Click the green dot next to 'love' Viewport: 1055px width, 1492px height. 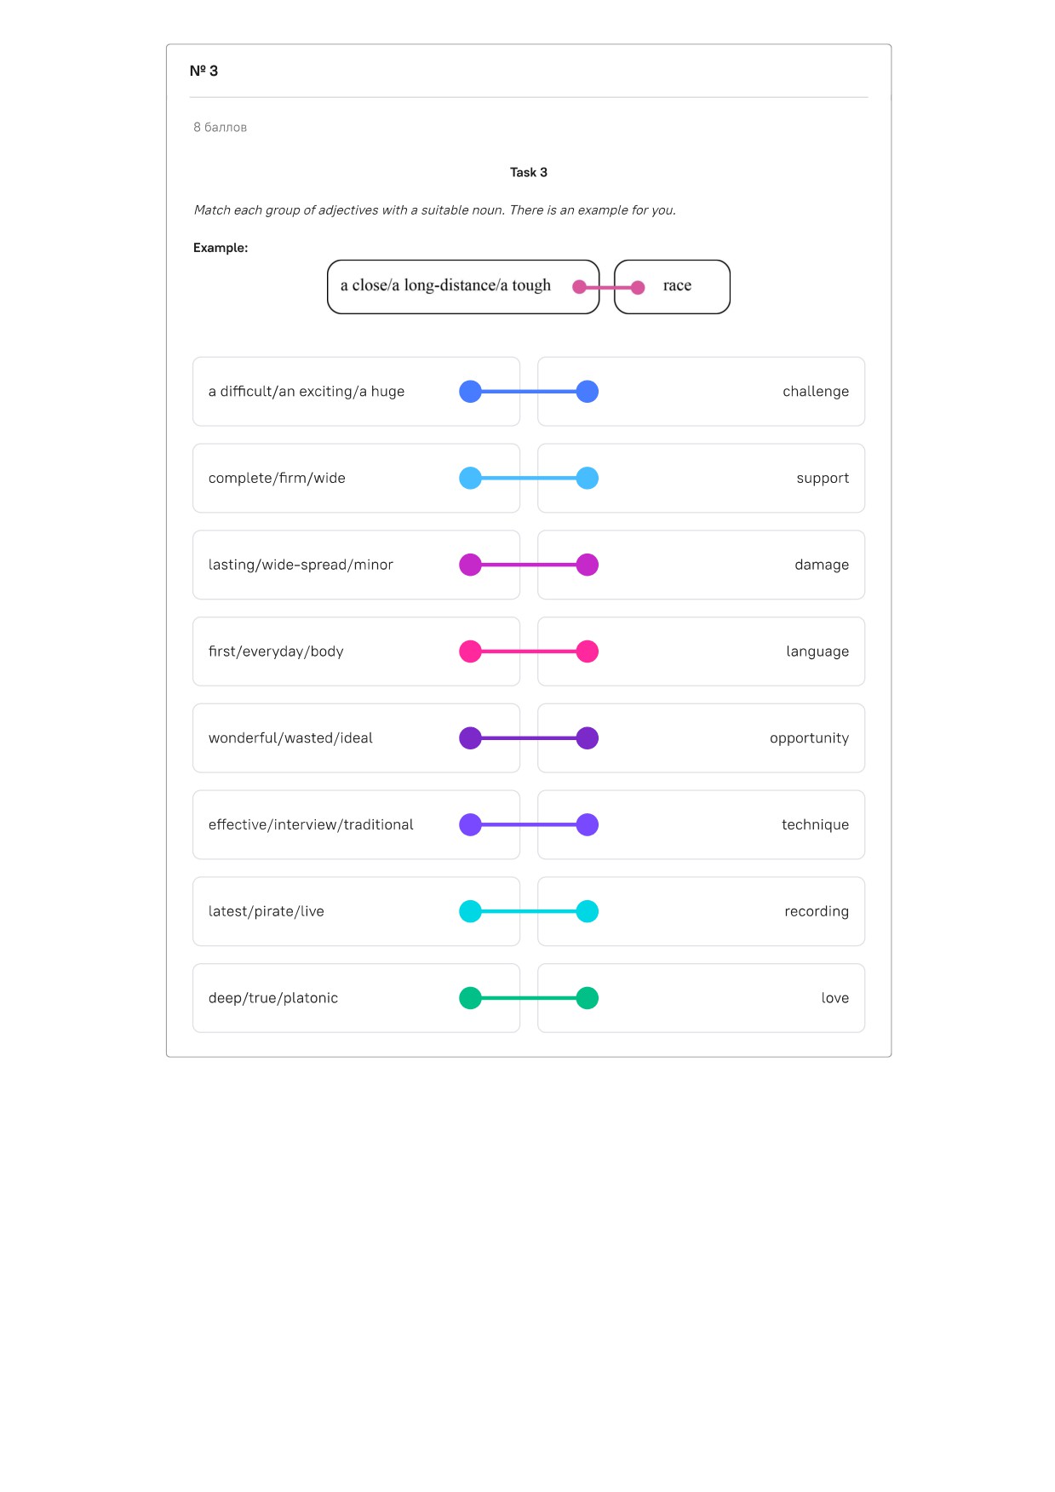(588, 998)
